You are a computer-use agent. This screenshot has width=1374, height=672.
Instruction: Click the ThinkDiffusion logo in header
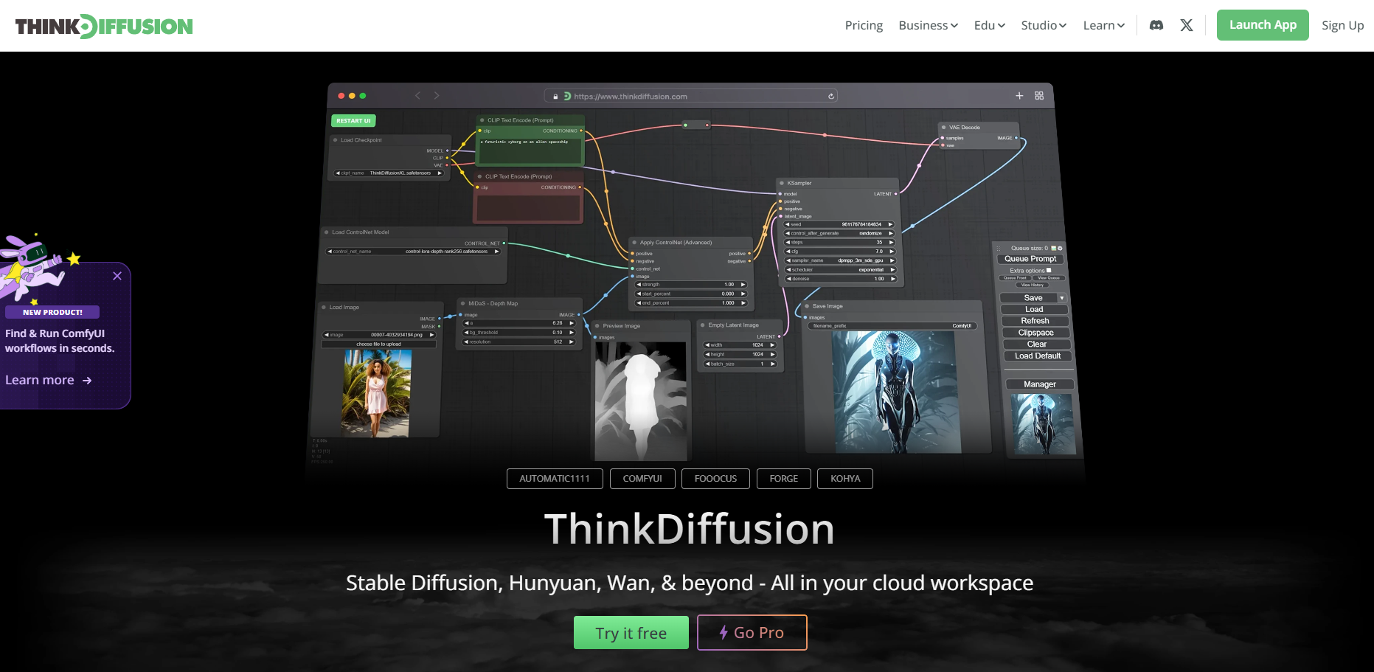104,27
